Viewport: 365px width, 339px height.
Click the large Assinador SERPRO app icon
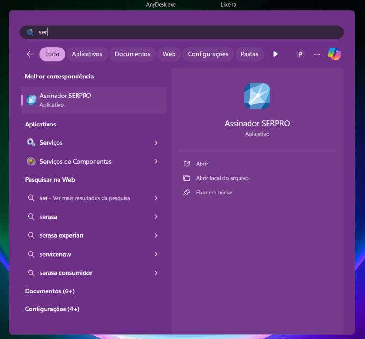coord(257,96)
